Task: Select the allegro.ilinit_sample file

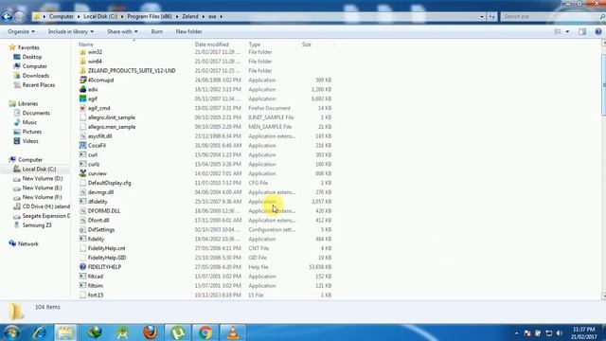Action: [112, 117]
